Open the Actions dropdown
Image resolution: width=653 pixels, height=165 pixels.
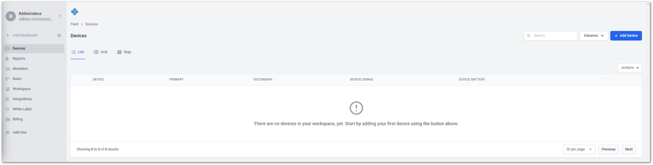630,68
